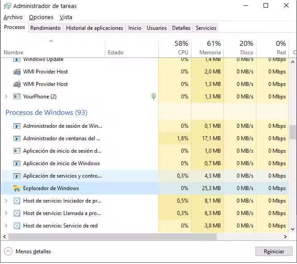297x264 pixels.
Task: Select the Administrador de ventanas del row
Action: tap(145, 138)
